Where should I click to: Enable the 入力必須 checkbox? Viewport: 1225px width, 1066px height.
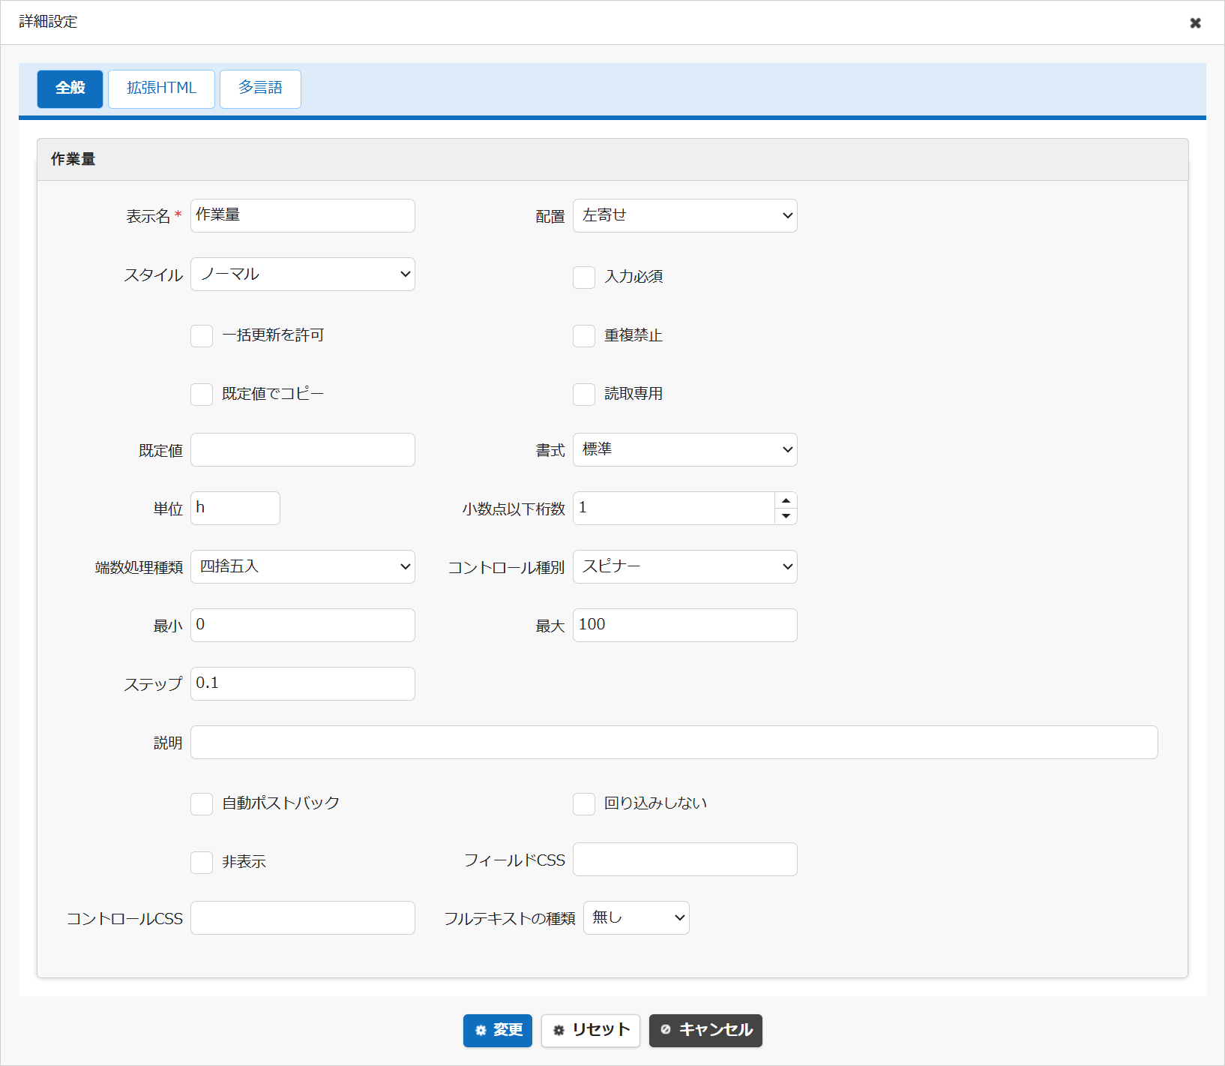(584, 278)
